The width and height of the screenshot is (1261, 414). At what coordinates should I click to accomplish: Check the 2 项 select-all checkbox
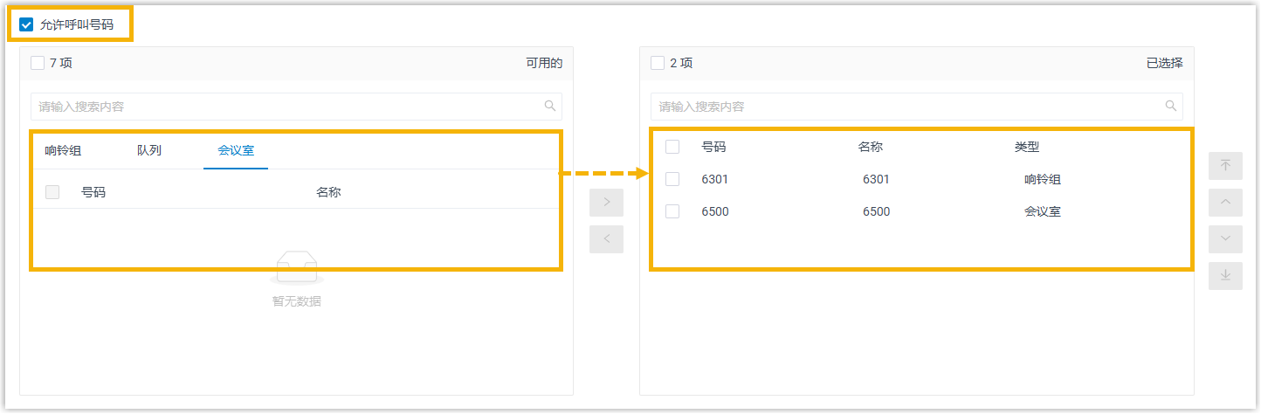(658, 63)
